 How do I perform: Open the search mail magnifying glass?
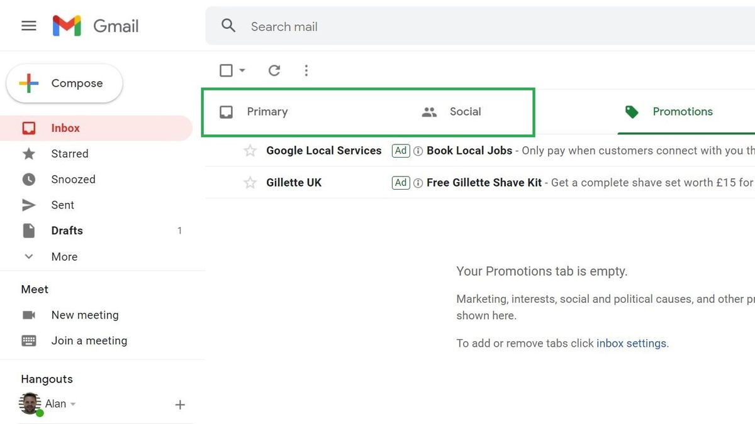point(228,26)
